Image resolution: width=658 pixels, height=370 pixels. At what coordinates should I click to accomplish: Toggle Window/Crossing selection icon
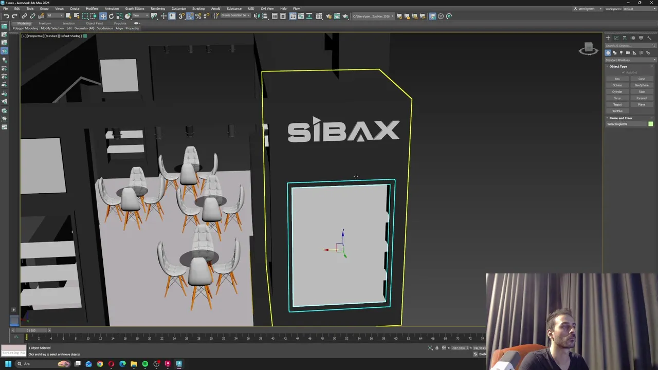(x=93, y=16)
